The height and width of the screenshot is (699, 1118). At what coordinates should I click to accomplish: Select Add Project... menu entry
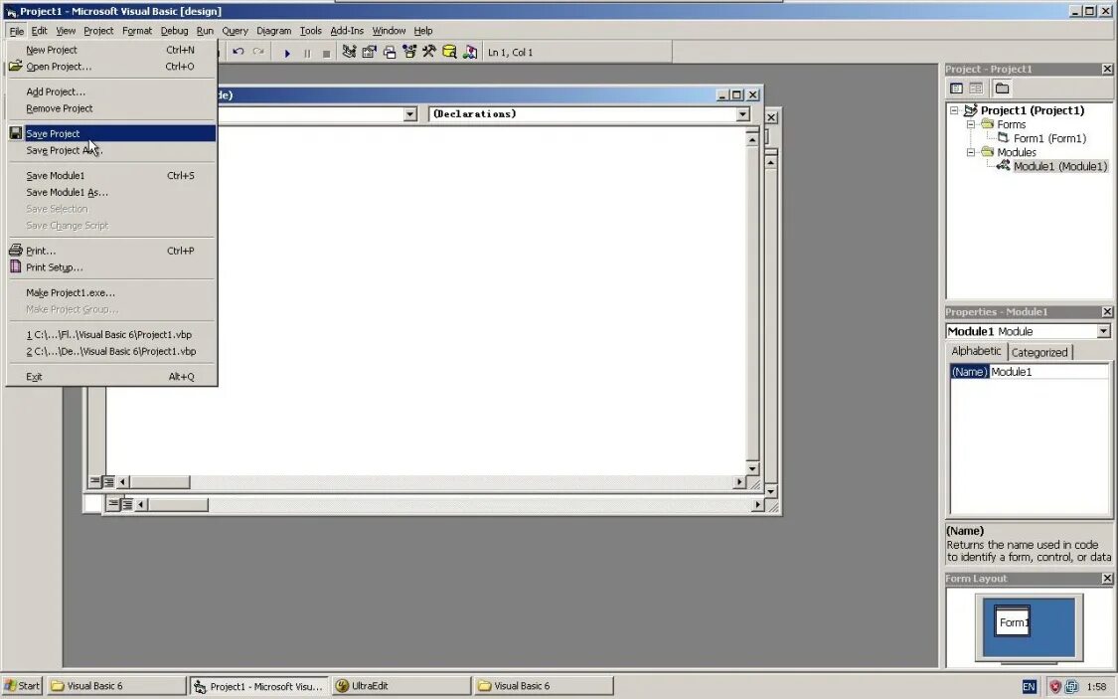coord(111,91)
